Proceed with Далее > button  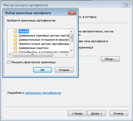click(x=97, y=113)
